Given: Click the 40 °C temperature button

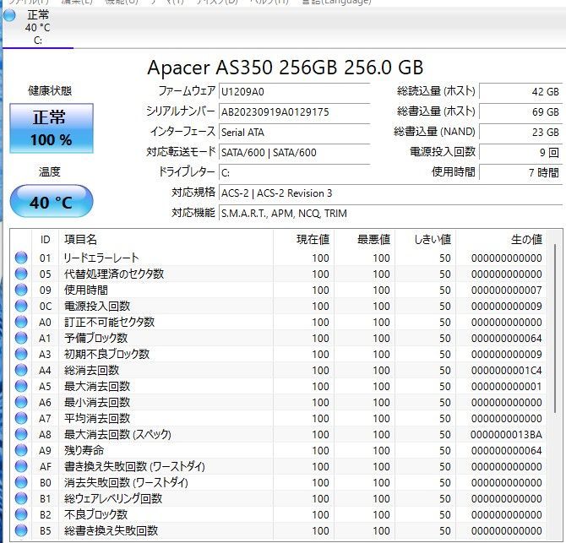Looking at the screenshot, I should tap(52, 201).
